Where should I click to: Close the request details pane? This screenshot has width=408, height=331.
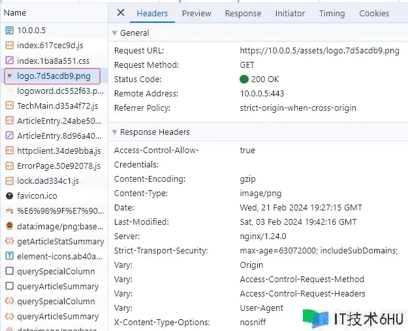pos(120,13)
